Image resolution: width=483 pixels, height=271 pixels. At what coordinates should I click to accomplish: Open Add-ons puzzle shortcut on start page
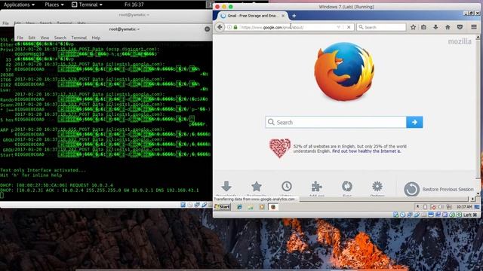point(317,187)
